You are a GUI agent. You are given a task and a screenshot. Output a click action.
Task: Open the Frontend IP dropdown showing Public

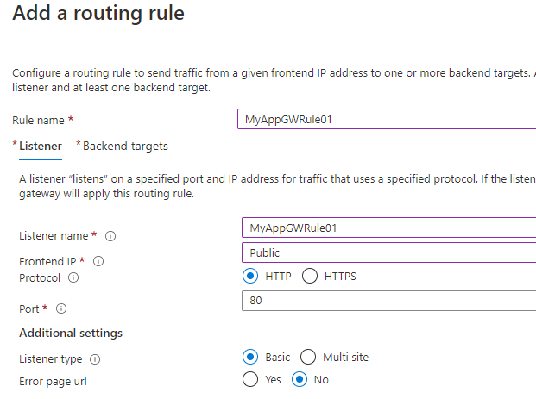[388, 253]
